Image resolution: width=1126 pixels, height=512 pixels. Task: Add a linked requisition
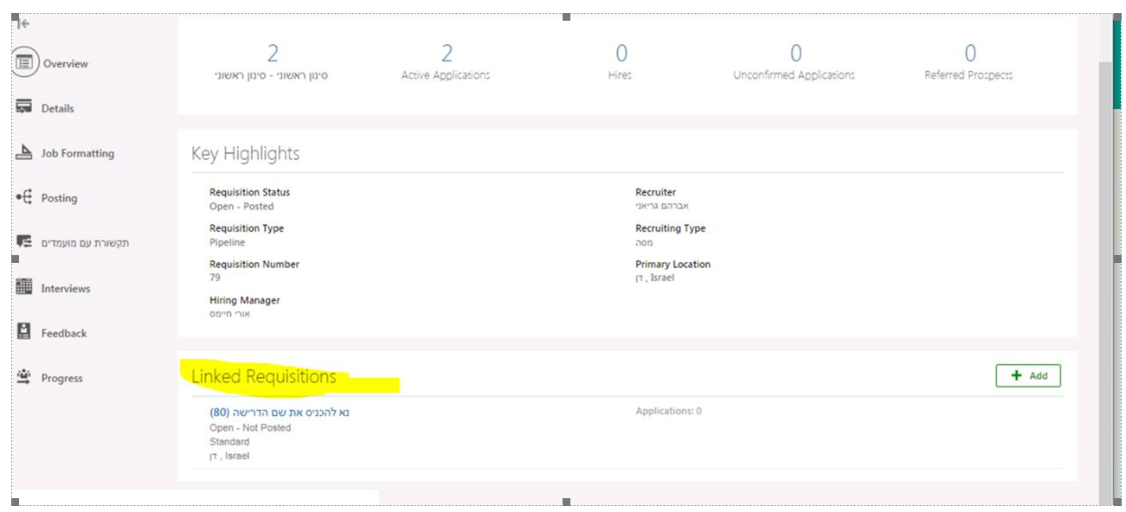[x=1028, y=375]
